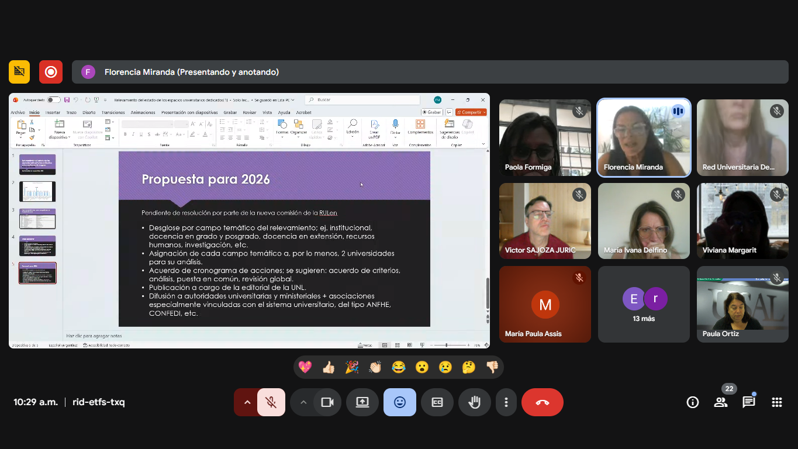Open the chat panel
798x449 pixels.
749,402
